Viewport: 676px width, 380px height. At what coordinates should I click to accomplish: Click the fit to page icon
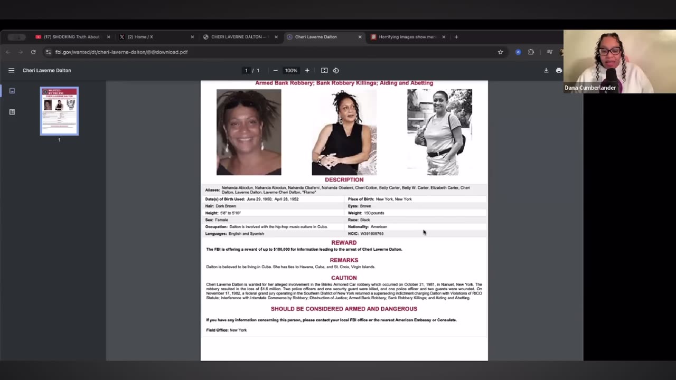324,70
